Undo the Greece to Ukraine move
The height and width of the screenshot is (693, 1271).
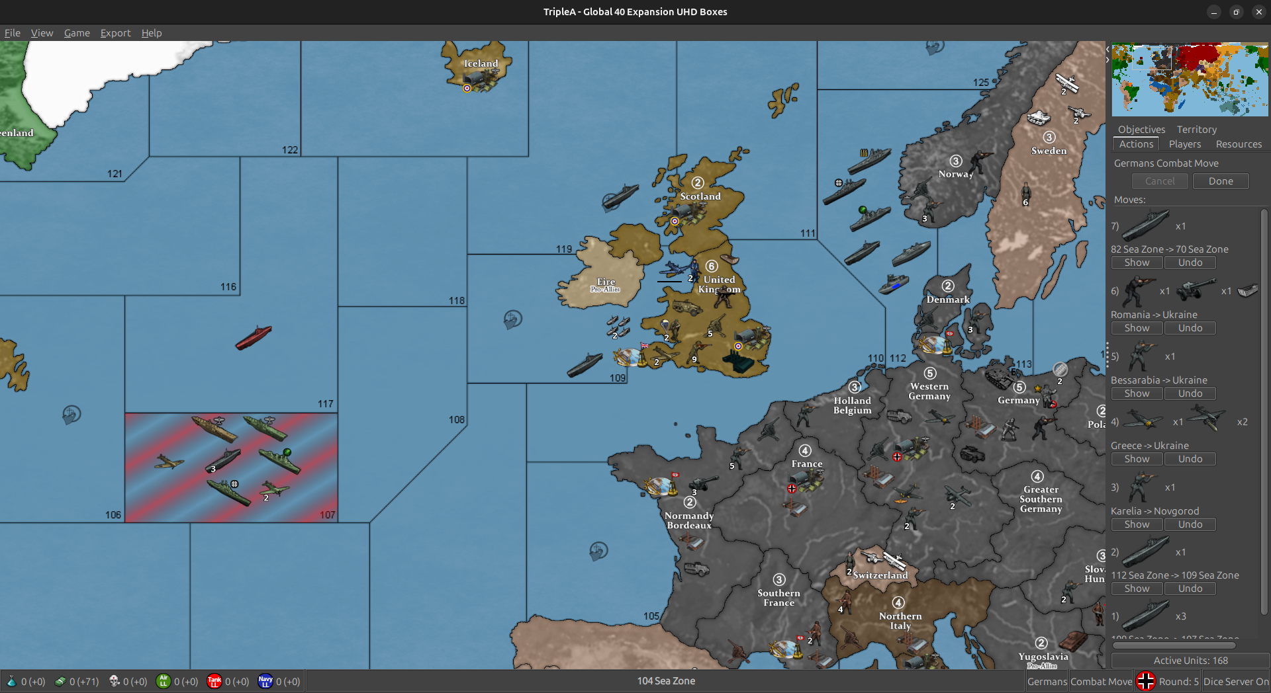1190,459
